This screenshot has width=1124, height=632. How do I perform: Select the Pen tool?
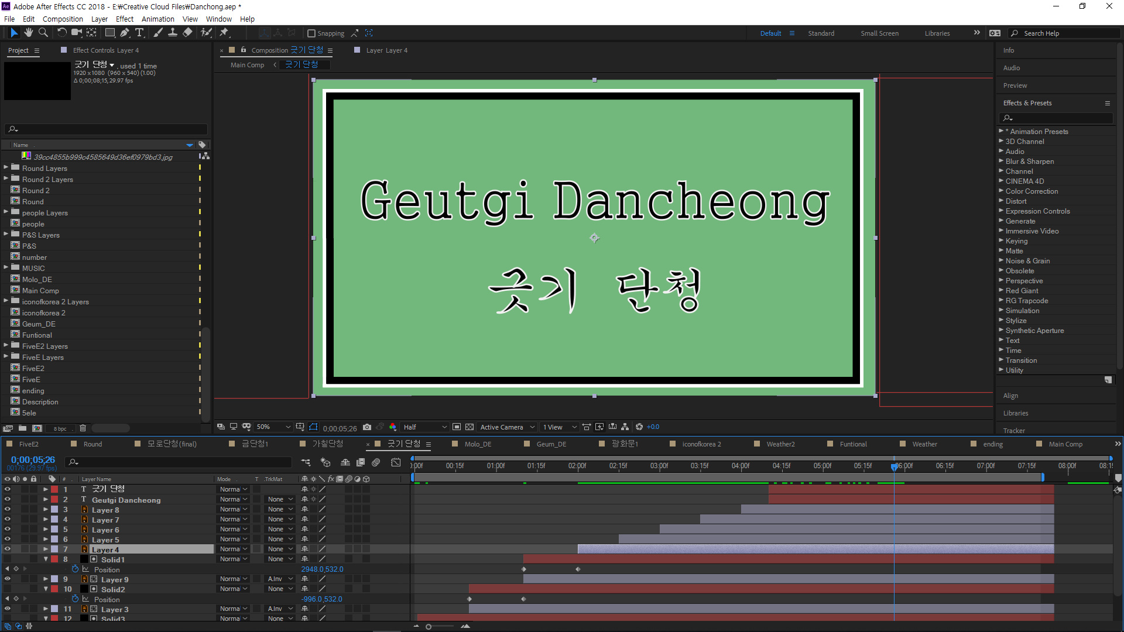click(124, 33)
